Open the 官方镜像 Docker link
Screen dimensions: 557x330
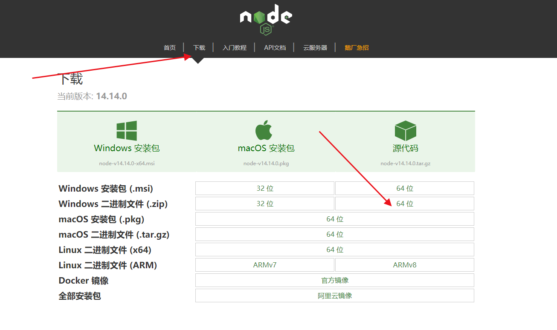click(x=335, y=280)
